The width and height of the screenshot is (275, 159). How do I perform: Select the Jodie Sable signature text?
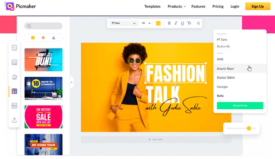click(176, 106)
